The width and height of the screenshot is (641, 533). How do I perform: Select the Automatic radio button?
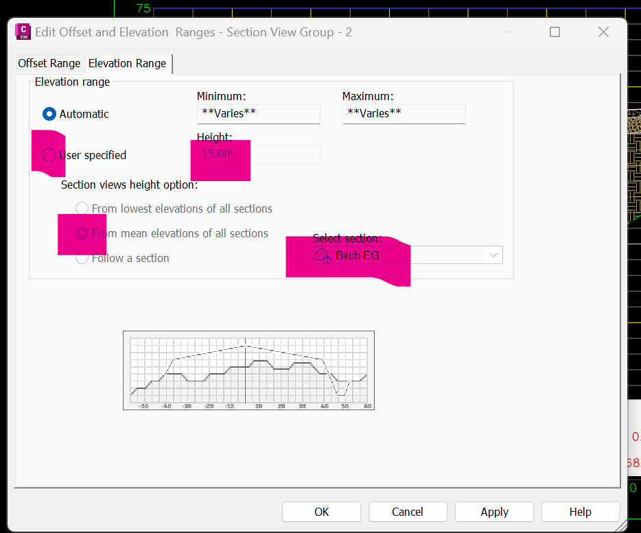[49, 114]
